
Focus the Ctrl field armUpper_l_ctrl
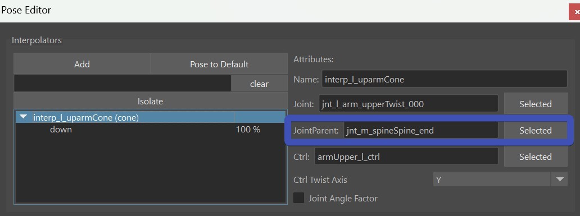click(406, 157)
